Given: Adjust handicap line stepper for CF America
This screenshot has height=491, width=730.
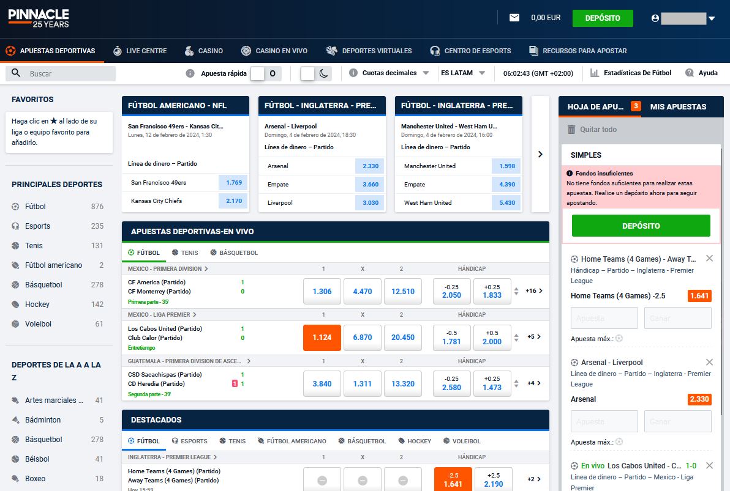Looking at the screenshot, I should (x=516, y=292).
